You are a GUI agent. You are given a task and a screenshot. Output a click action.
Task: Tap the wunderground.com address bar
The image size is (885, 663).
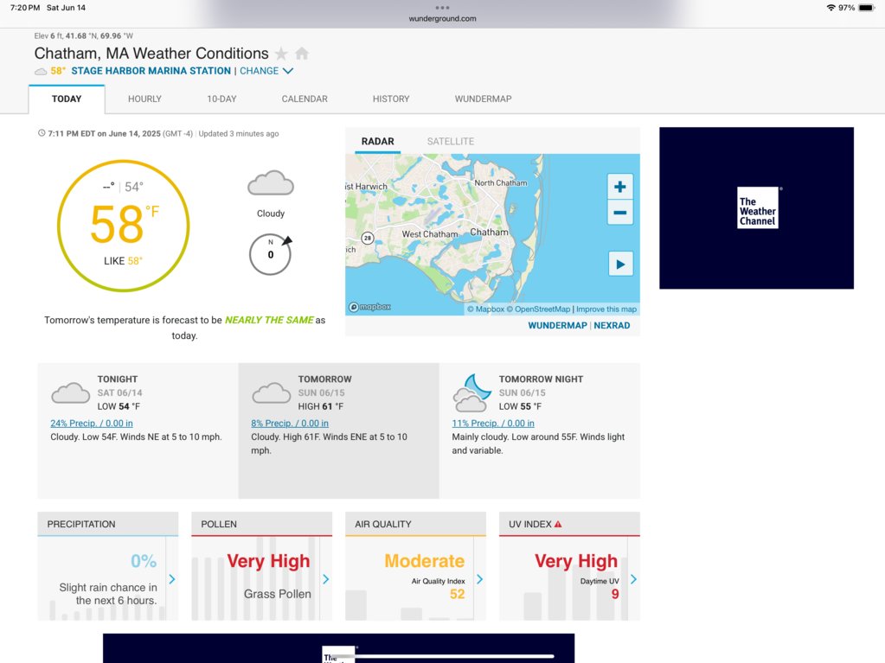[x=443, y=19]
